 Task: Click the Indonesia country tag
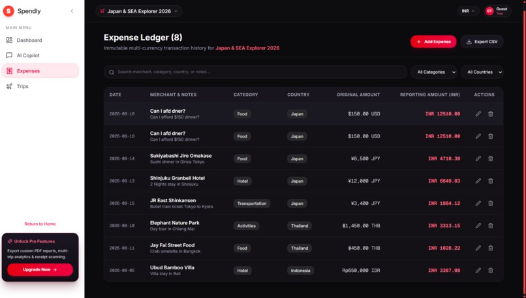click(300, 271)
